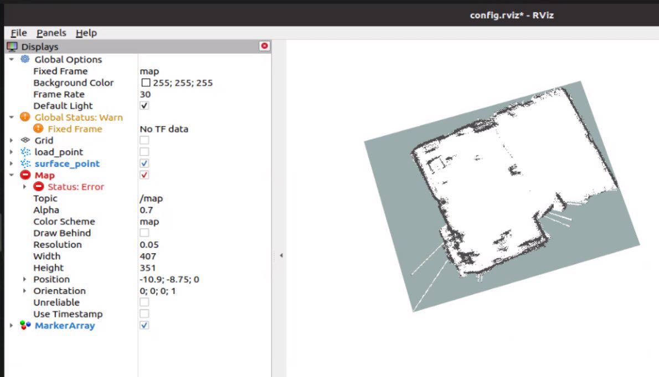Select the Resolution value 0.05

pyautogui.click(x=149, y=244)
